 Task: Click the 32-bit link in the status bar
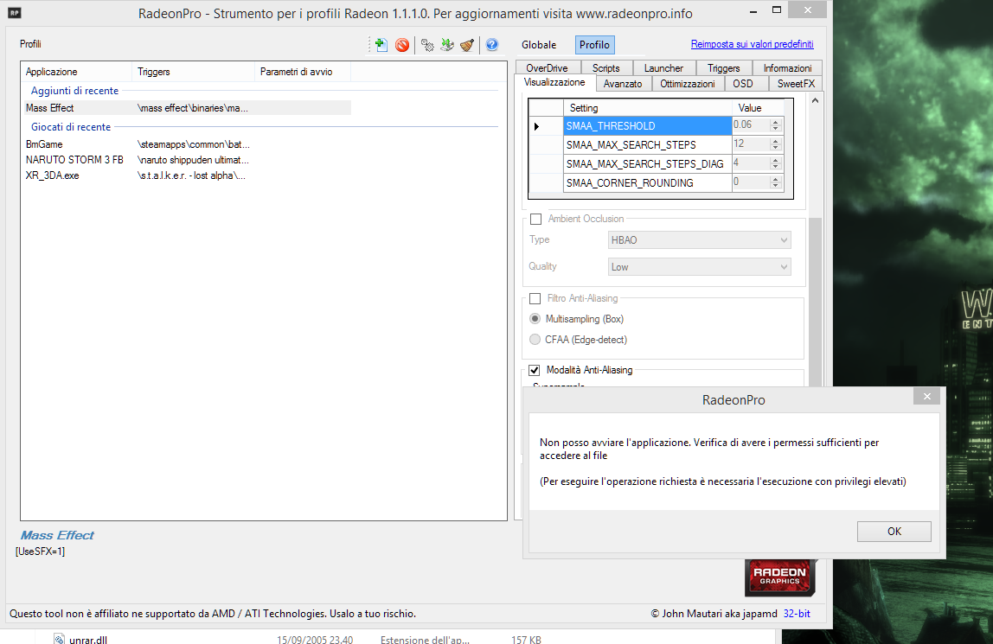tap(797, 613)
